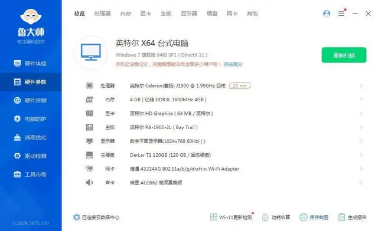
Task: Expand the 显卡 row chevron
Action: (361, 113)
